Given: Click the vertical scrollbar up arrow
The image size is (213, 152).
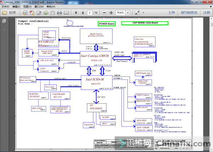Looking at the screenshot, I should 211,18.
